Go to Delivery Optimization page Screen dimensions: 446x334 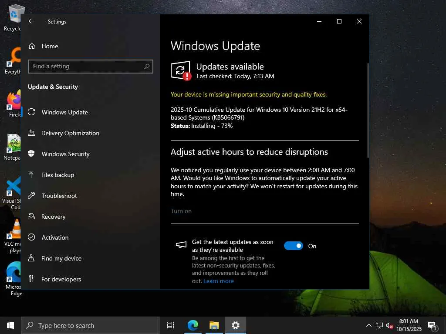[91, 133]
